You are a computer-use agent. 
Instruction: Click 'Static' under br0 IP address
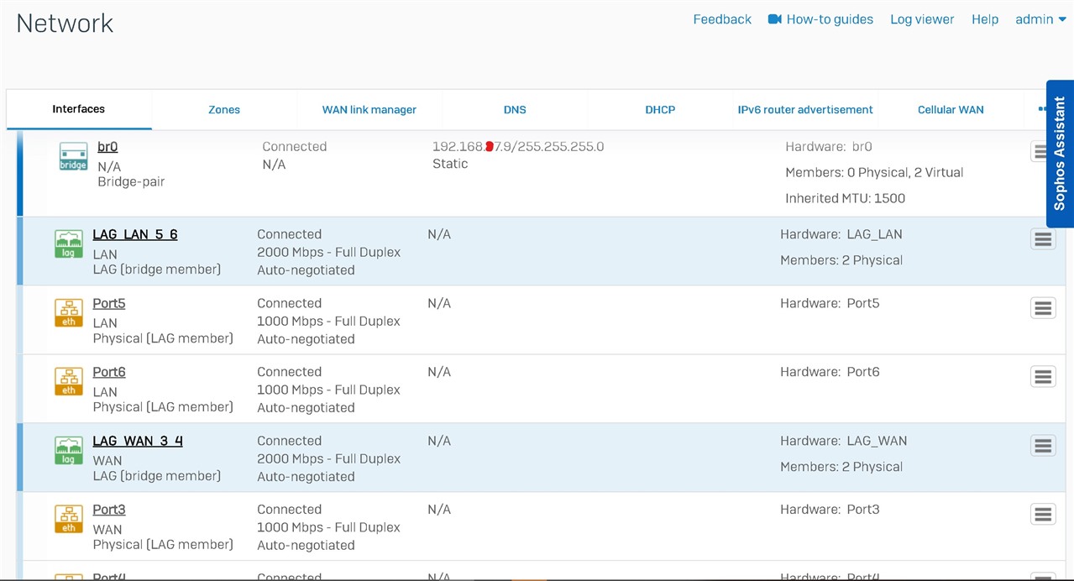pyautogui.click(x=450, y=165)
